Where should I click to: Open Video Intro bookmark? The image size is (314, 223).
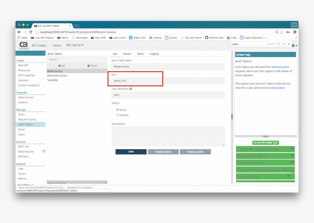pyautogui.click(x=137, y=38)
